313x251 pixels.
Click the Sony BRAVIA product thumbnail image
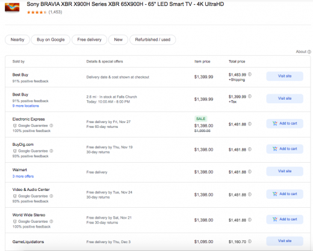[12, 7]
